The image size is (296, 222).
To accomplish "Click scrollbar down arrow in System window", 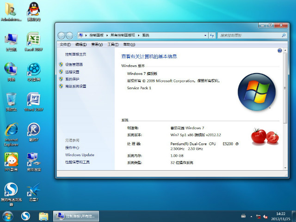I will click(285, 168).
